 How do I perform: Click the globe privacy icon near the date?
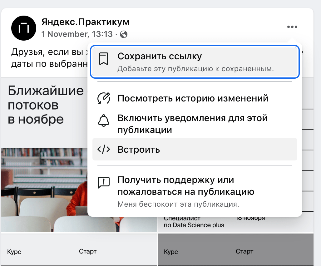pyautogui.click(x=124, y=34)
